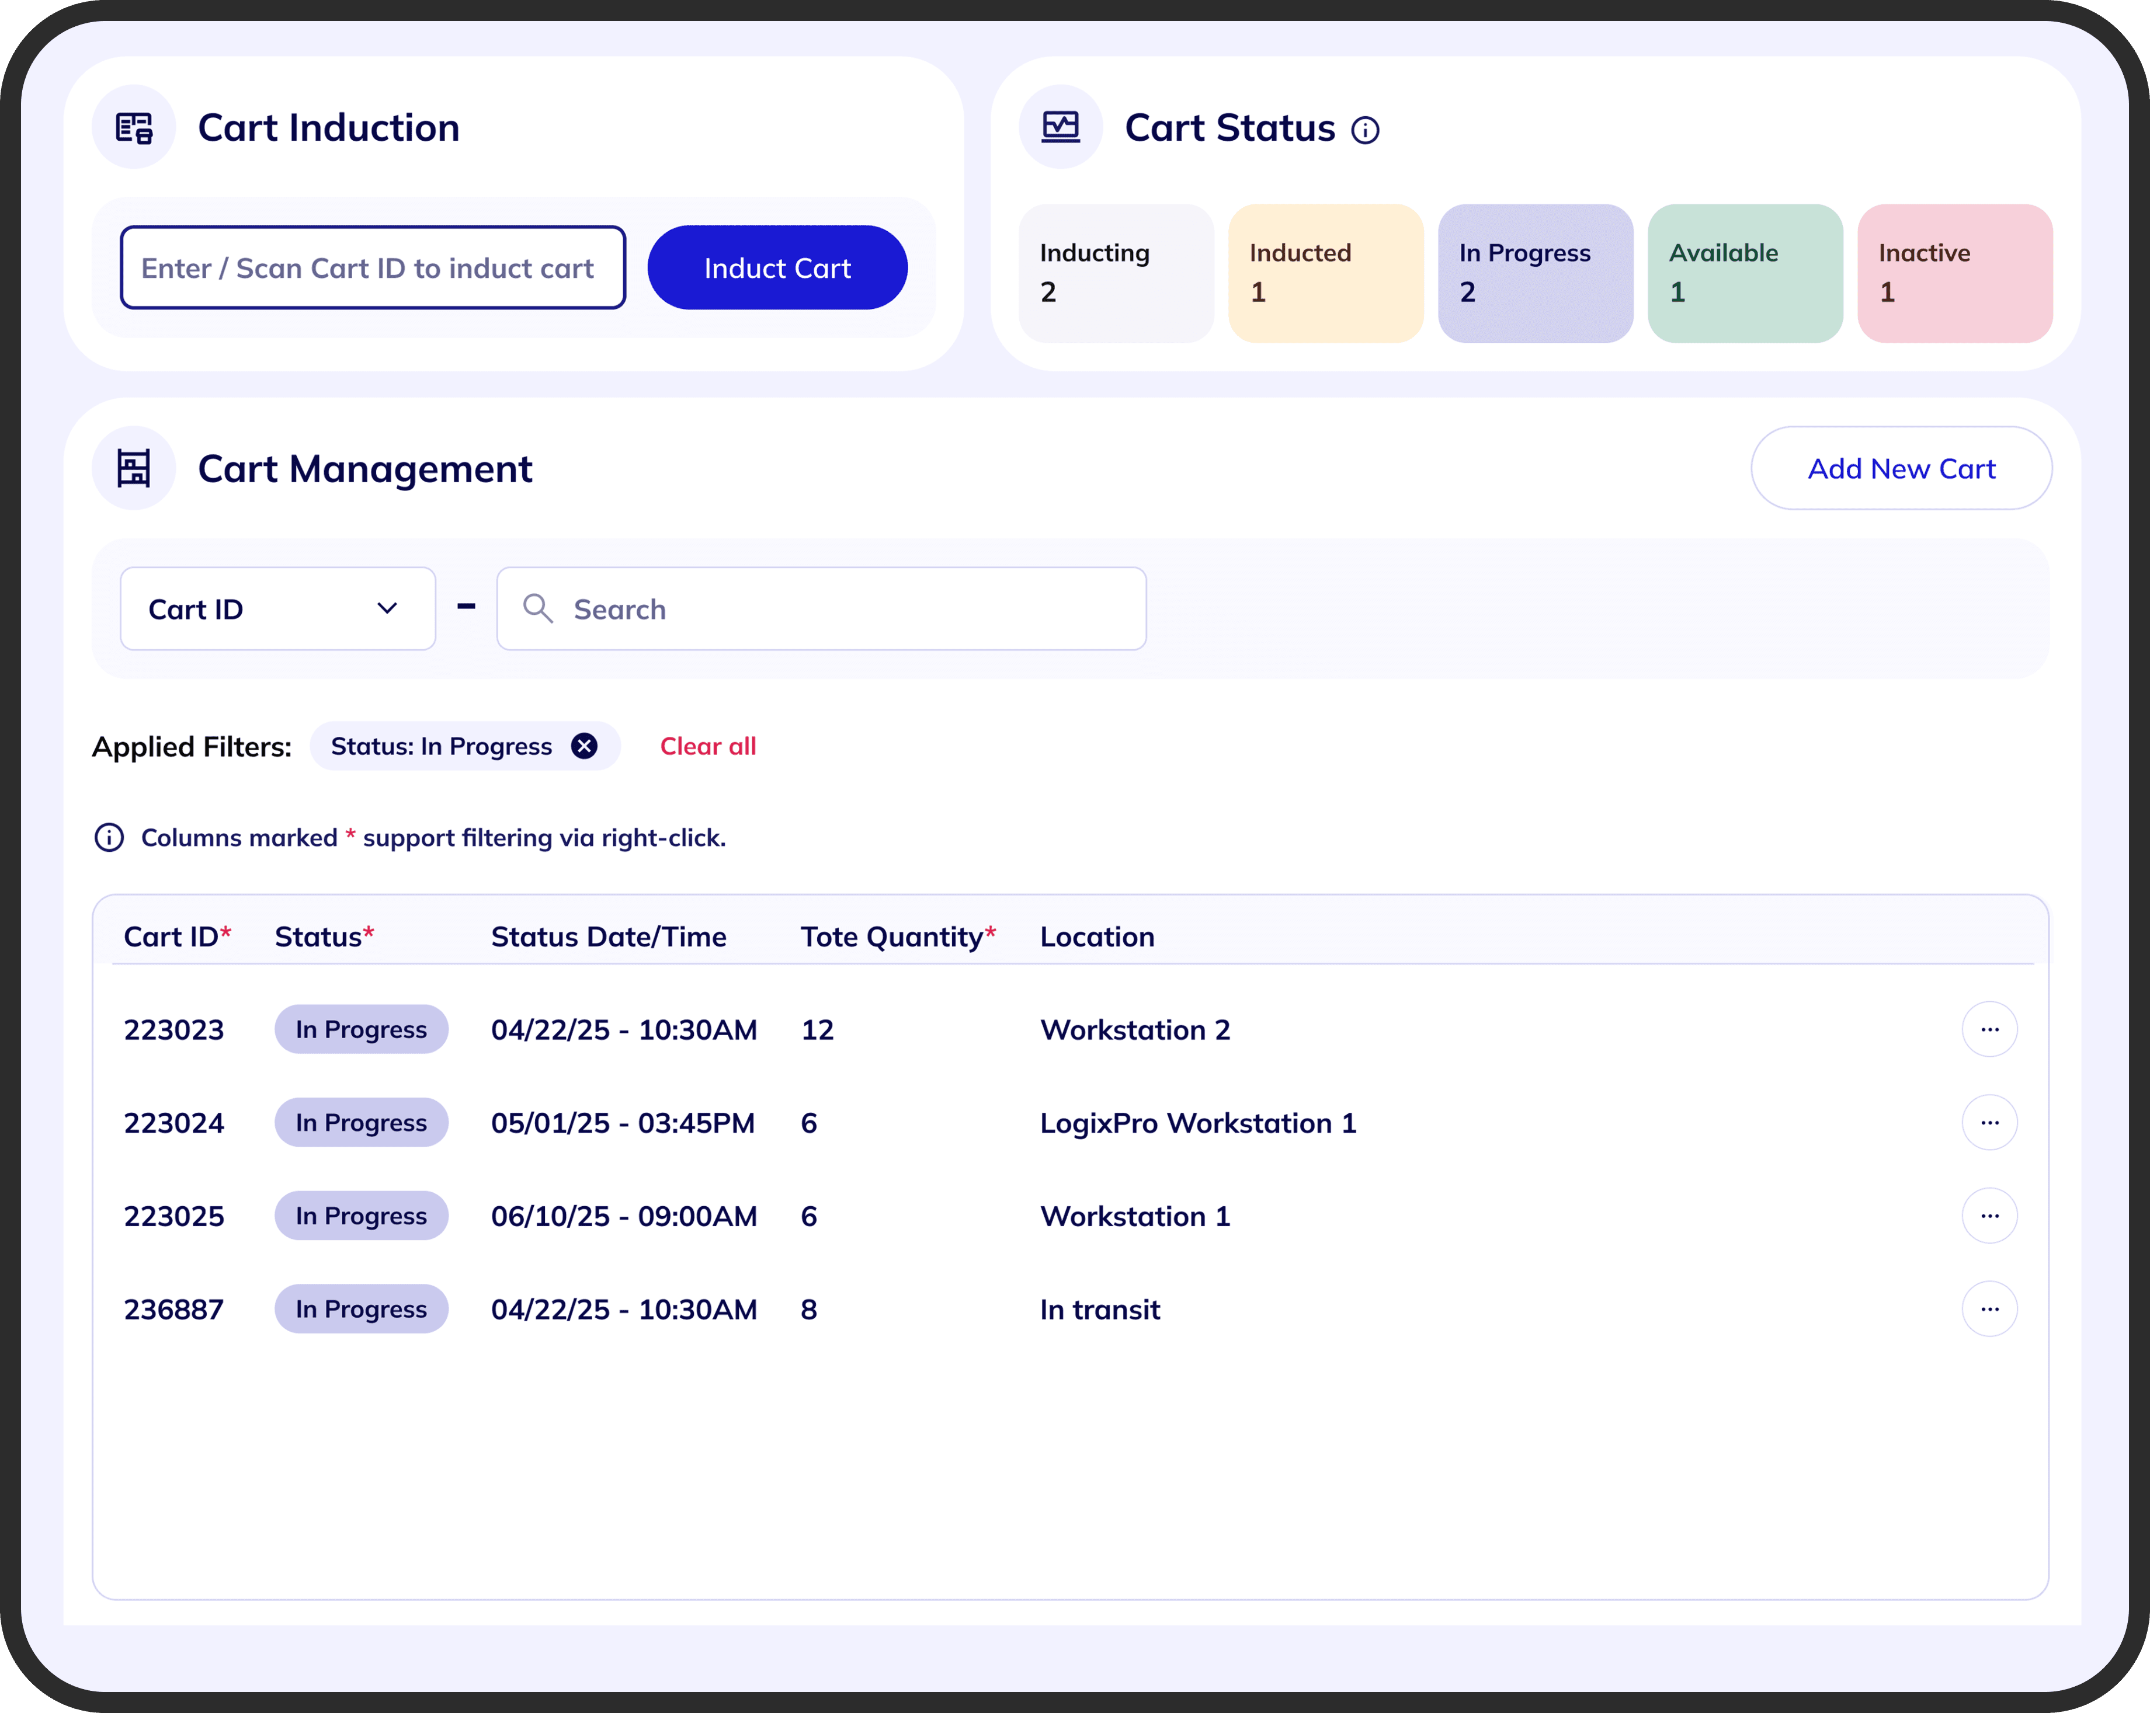The width and height of the screenshot is (2150, 1713).
Task: Click In Progress badge for cart 223023
Action: 361,1029
